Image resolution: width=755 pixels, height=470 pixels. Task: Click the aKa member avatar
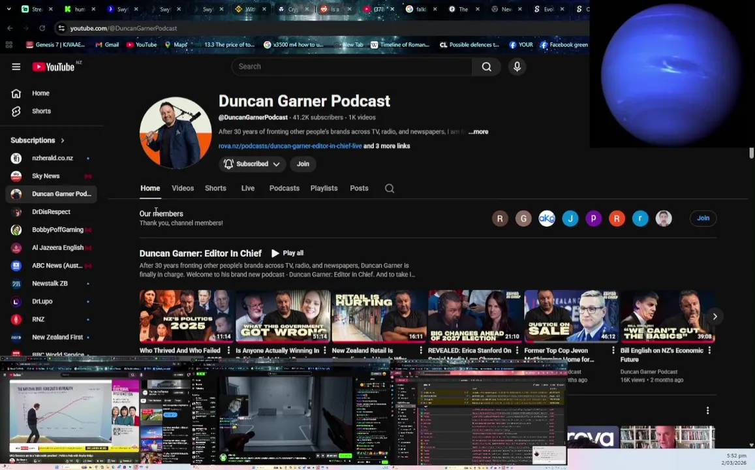tap(546, 218)
